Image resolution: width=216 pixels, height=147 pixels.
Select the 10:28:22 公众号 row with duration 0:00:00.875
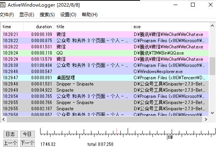click(x=105, y=41)
